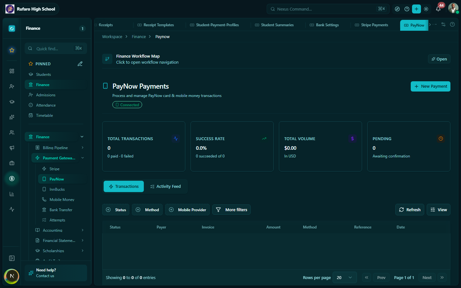
Task: Click the compass explore icon in top bar
Action: pyautogui.click(x=397, y=9)
